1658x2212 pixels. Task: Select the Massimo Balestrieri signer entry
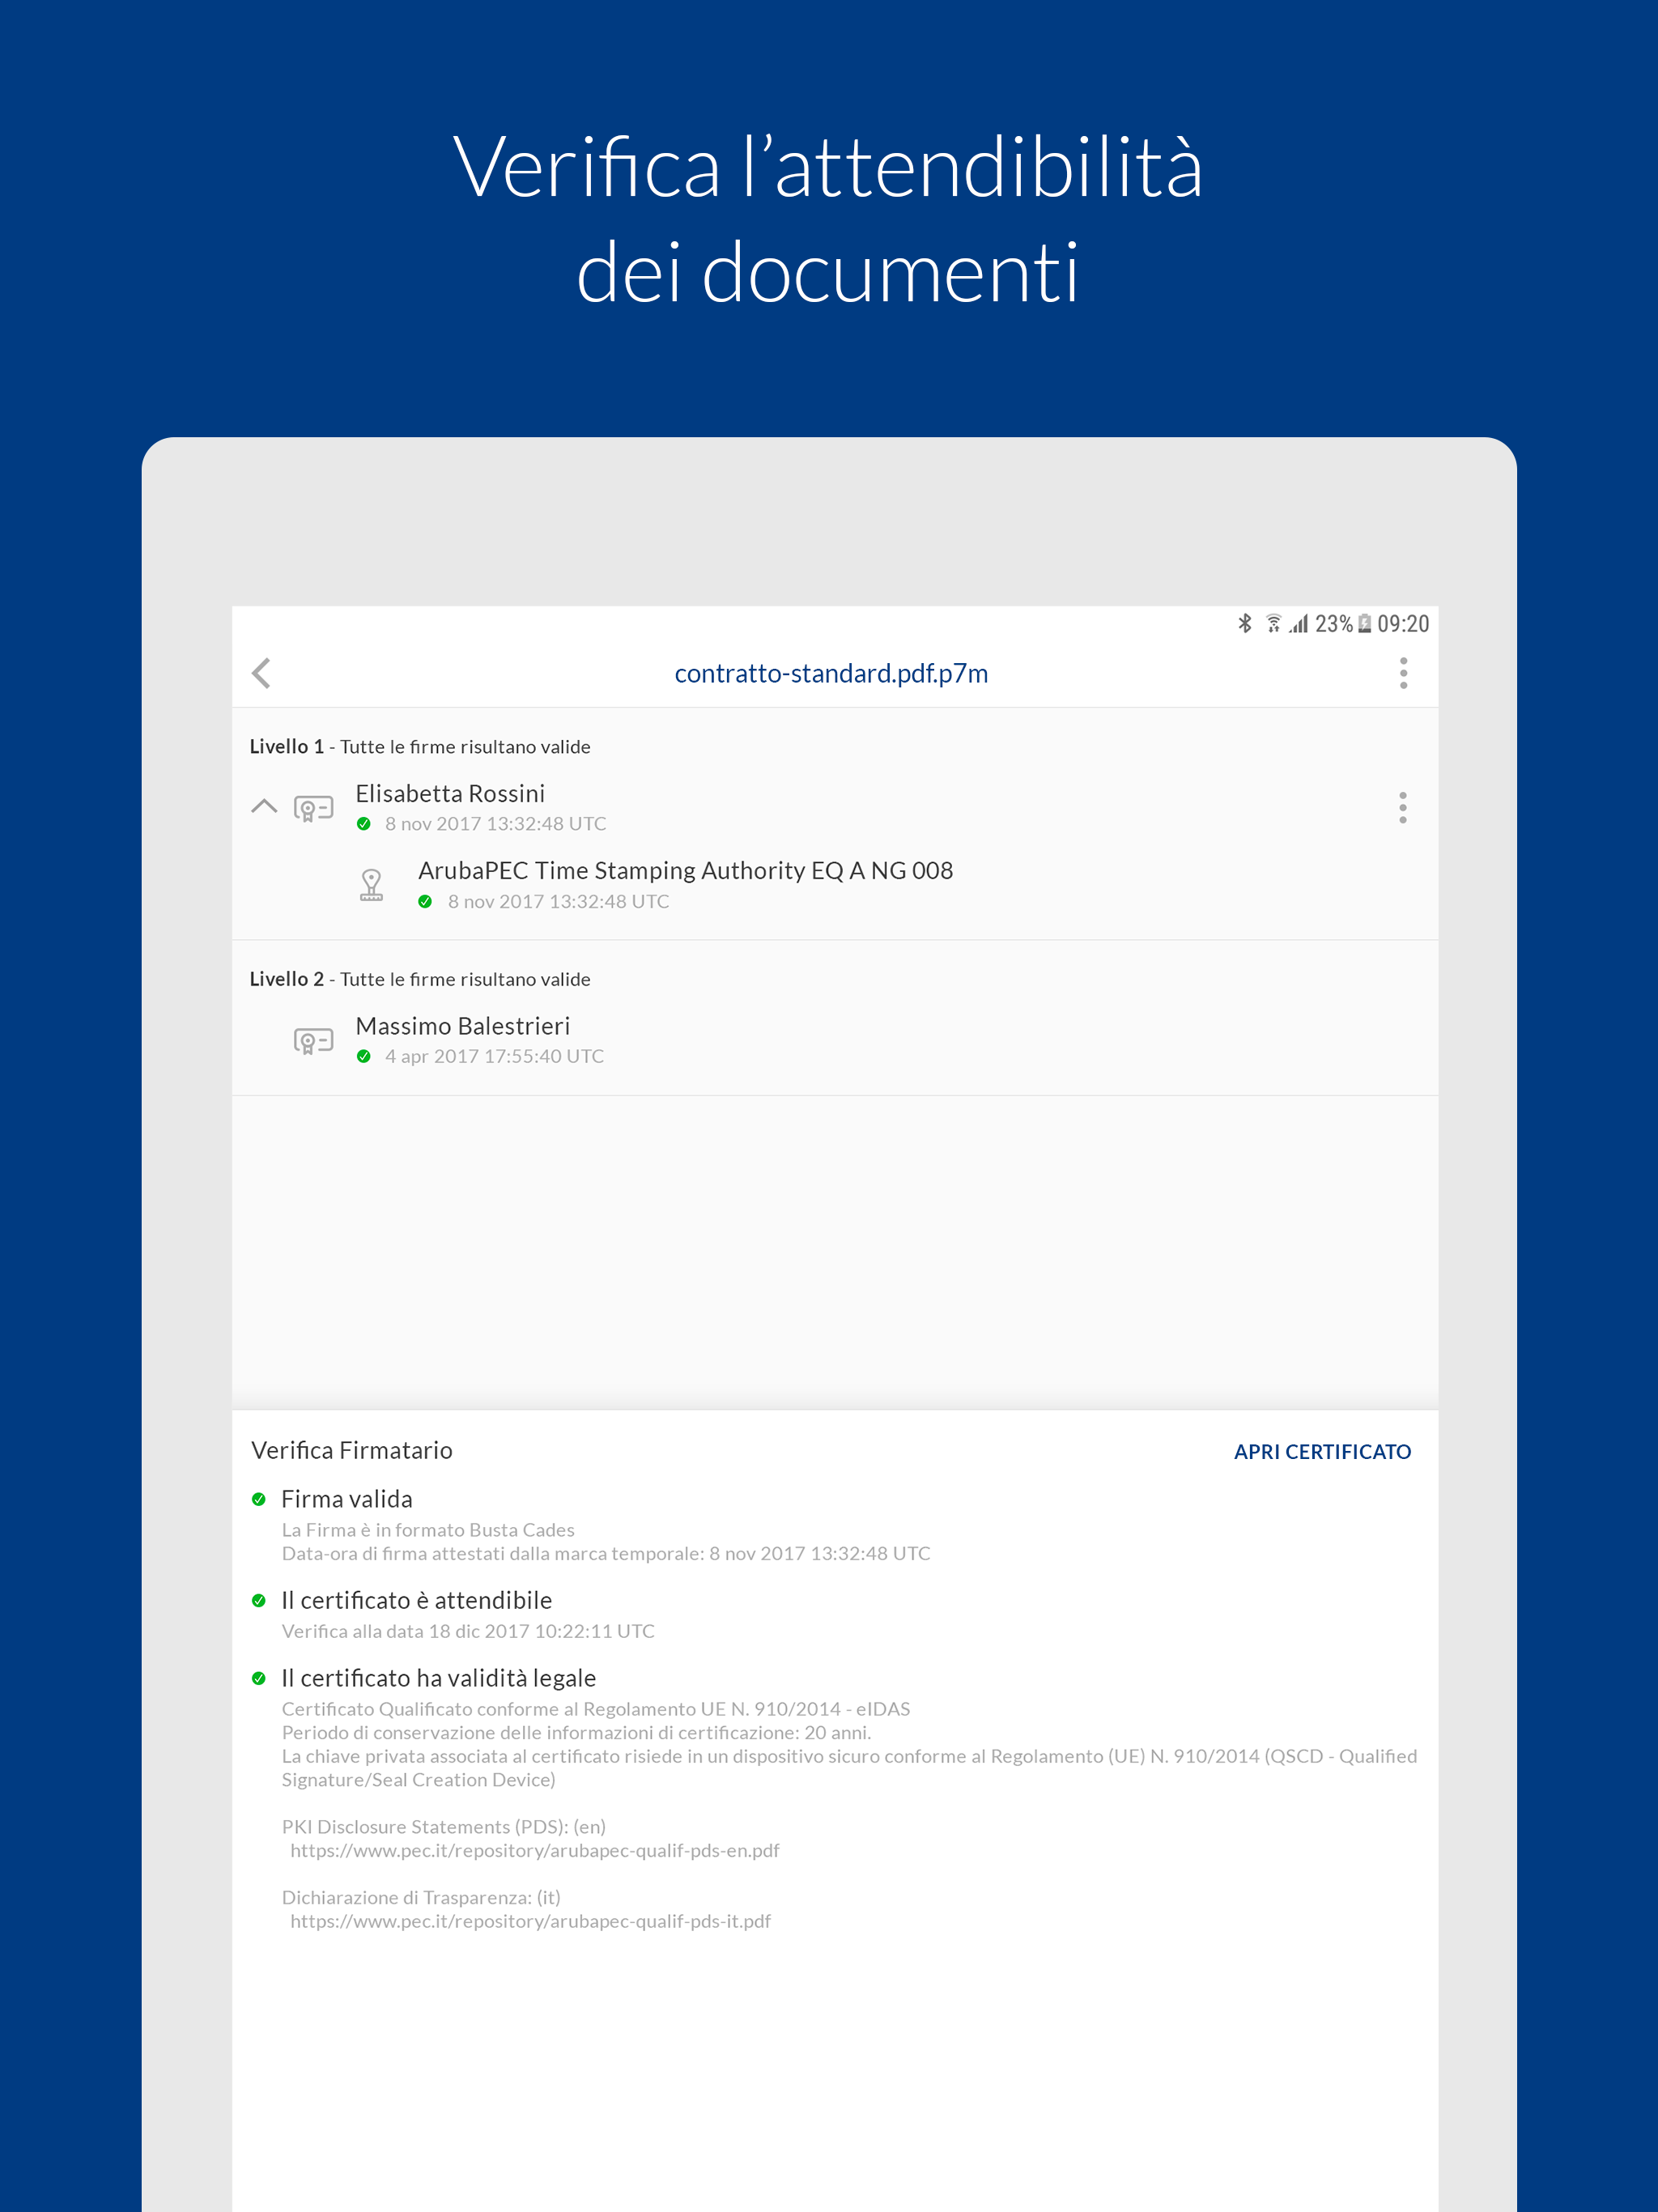click(x=463, y=1026)
